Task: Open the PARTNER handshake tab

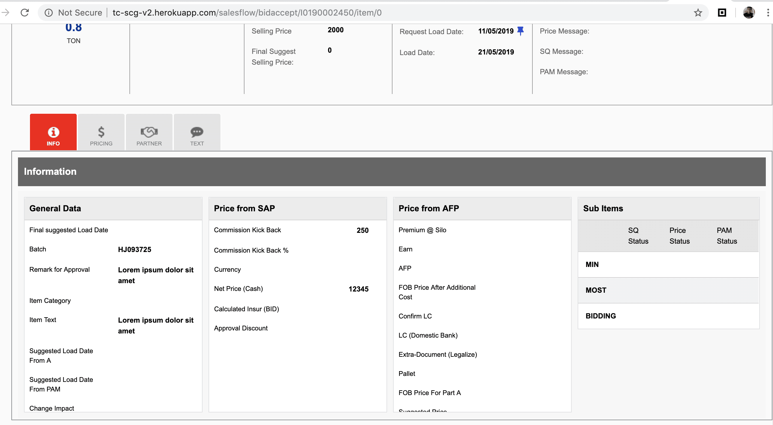Action: [x=149, y=132]
